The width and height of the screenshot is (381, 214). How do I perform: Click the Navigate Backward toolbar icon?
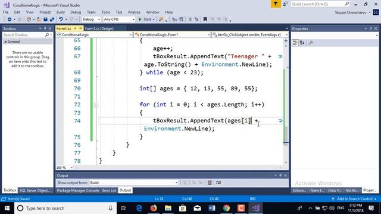point(10,19)
